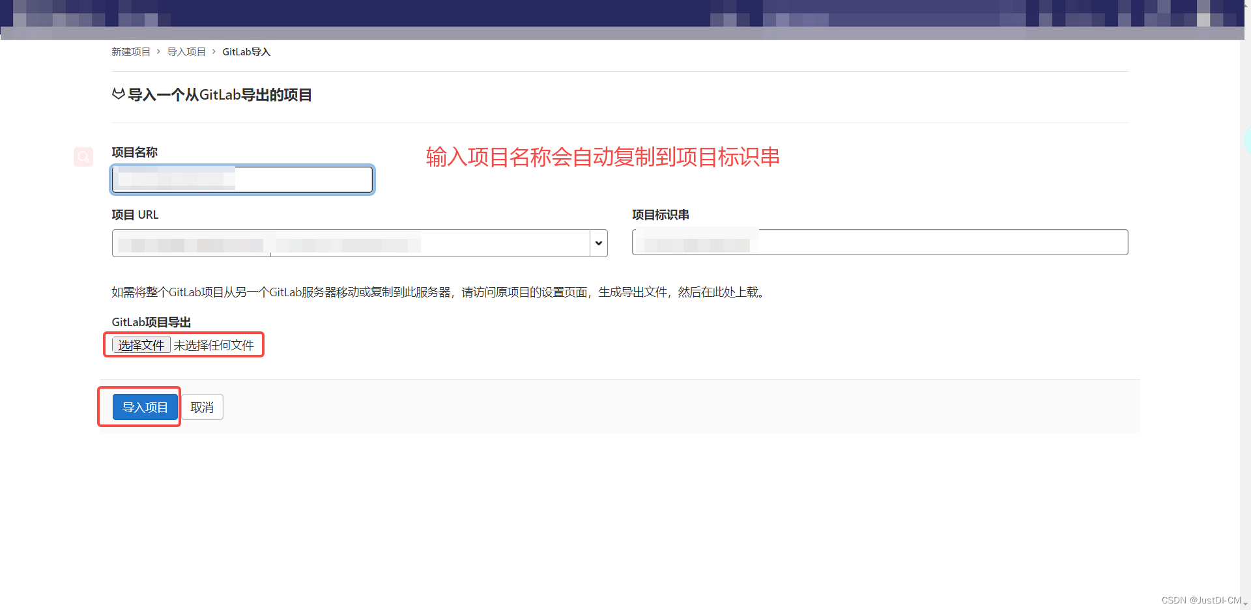Click the 未选择任何文件 status text
This screenshot has height=610, width=1251.
point(214,345)
